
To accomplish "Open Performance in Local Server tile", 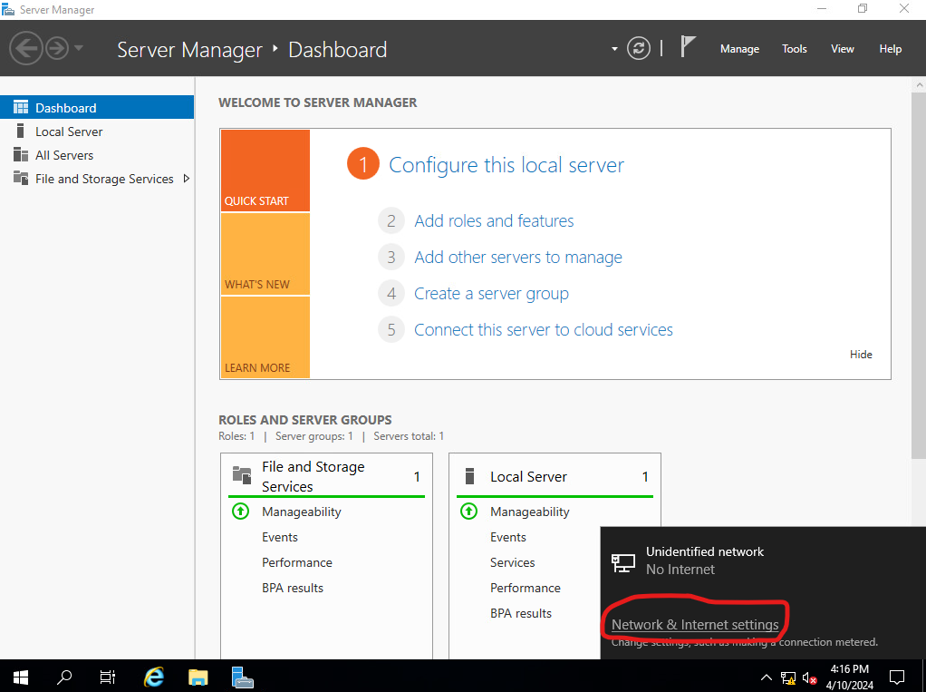I will (525, 588).
